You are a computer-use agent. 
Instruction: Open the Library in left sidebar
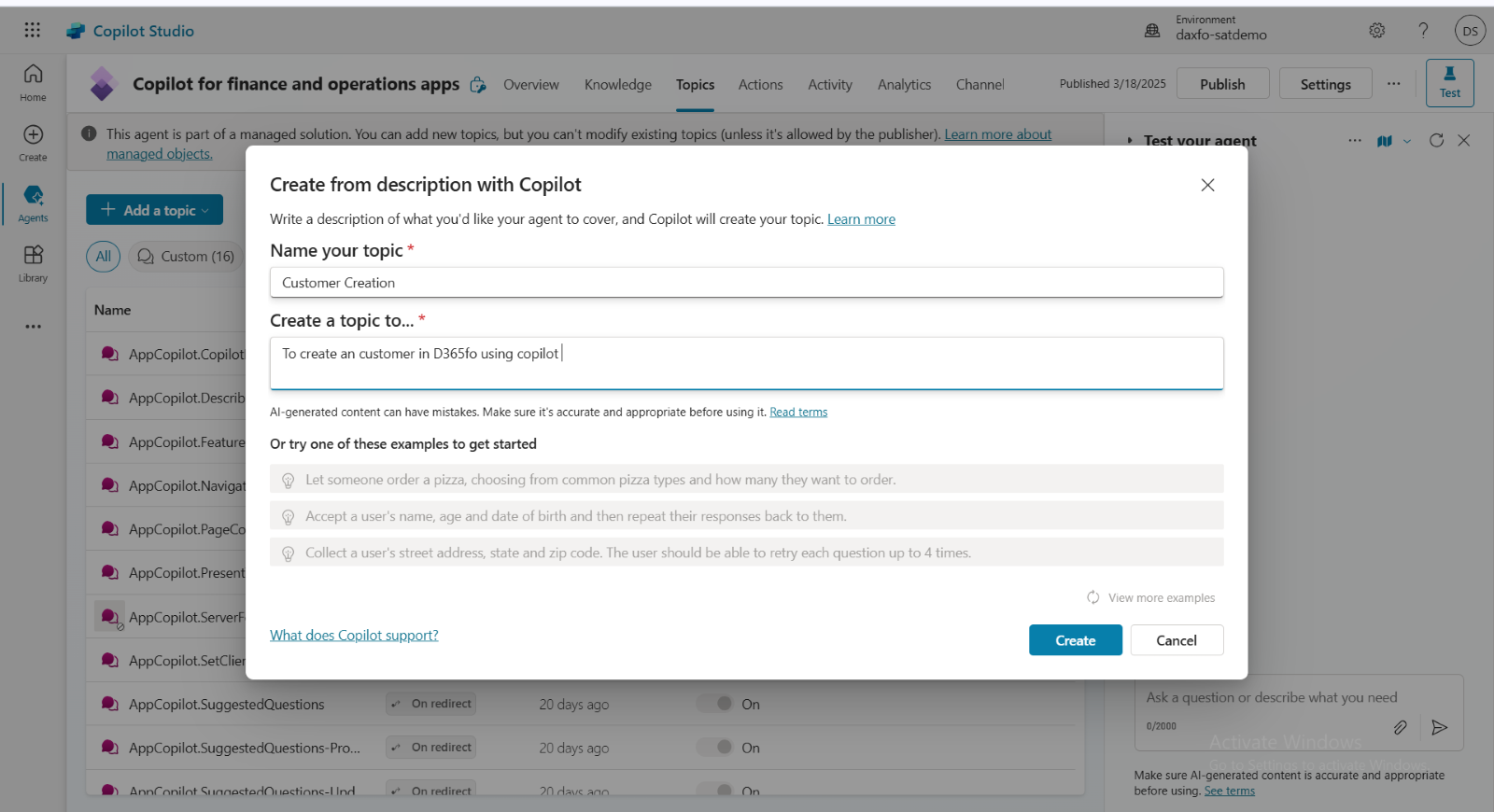(x=33, y=263)
